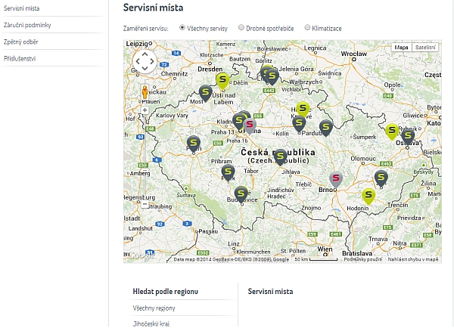Select the Všechny servisy radio button

[182, 27]
